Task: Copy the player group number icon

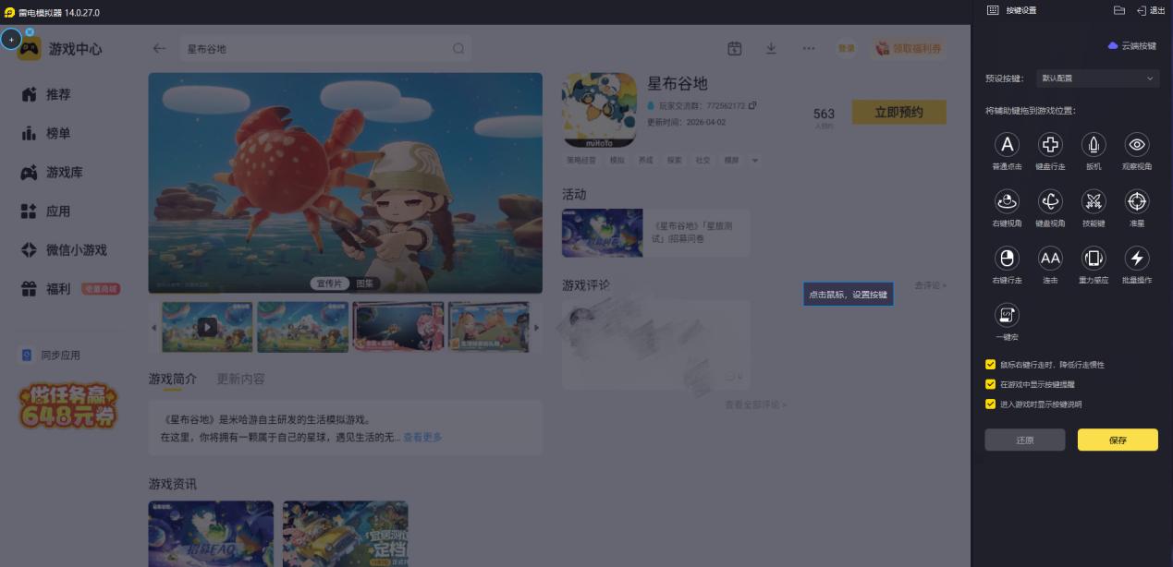Action: point(752,105)
